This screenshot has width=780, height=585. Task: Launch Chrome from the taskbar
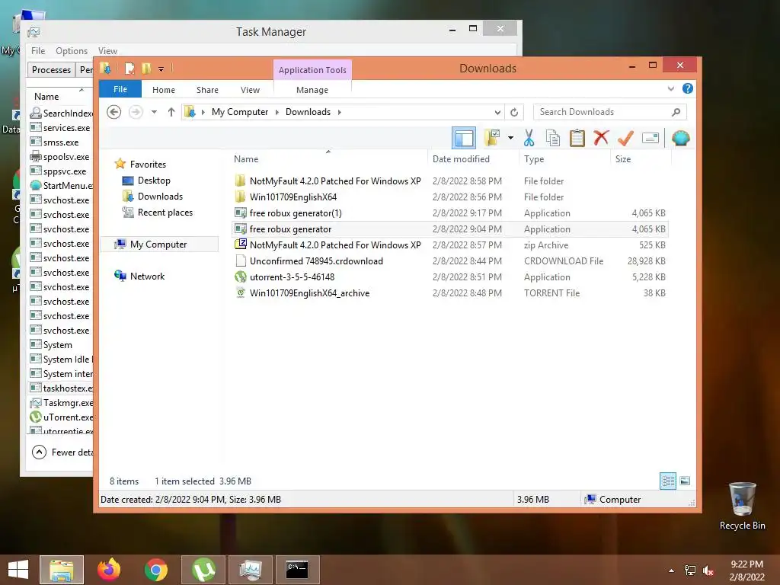156,570
